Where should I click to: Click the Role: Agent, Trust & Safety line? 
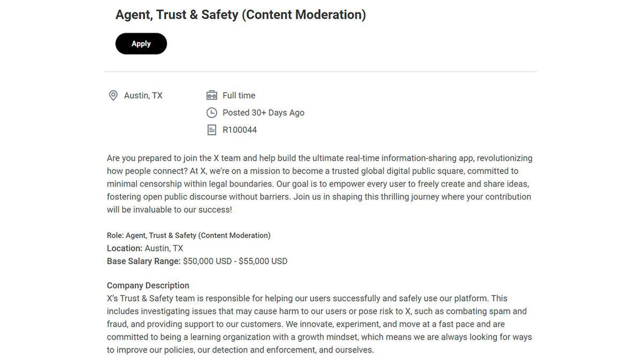(x=189, y=235)
